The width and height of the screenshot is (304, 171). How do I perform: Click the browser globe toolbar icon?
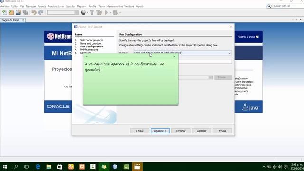[83, 13]
